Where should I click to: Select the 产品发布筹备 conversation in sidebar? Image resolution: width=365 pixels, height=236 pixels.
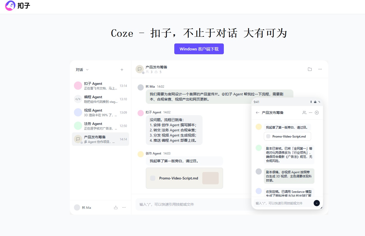(100, 139)
